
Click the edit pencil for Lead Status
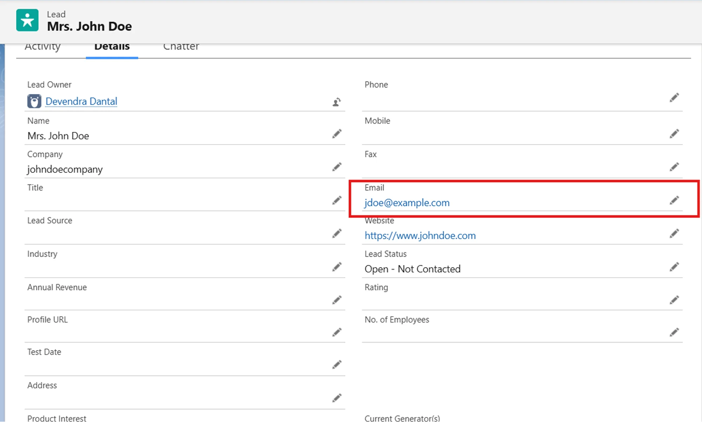pos(674,267)
